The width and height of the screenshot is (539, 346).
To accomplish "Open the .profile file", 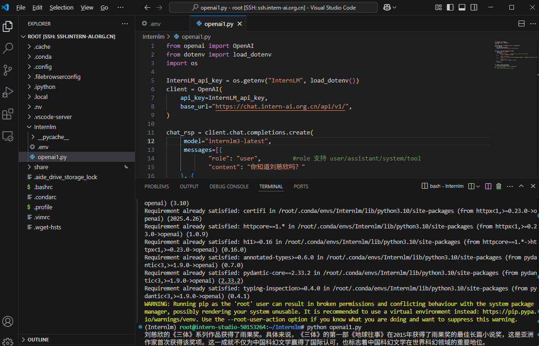I will 43,207.
